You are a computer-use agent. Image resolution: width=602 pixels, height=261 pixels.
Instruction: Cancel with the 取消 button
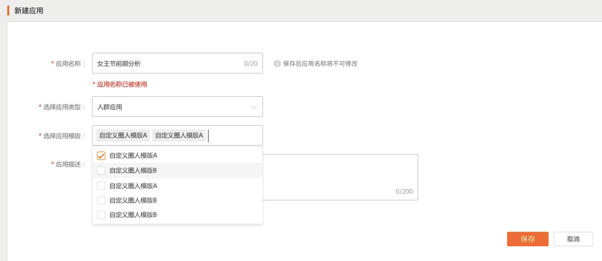[573, 239]
